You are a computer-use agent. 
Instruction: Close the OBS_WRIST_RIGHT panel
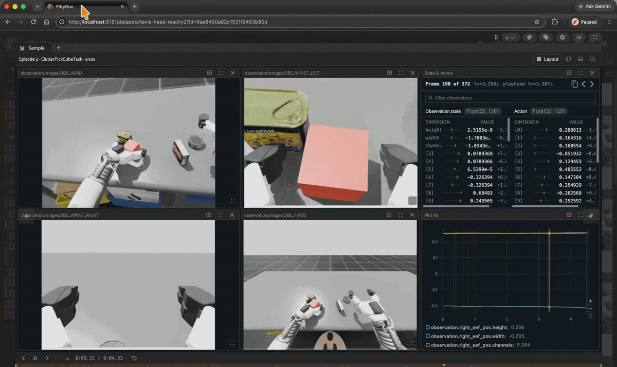(x=232, y=215)
